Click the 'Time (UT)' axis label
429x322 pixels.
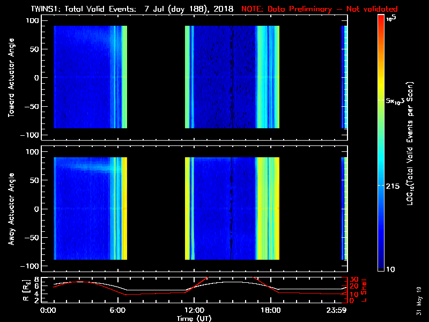click(194, 318)
